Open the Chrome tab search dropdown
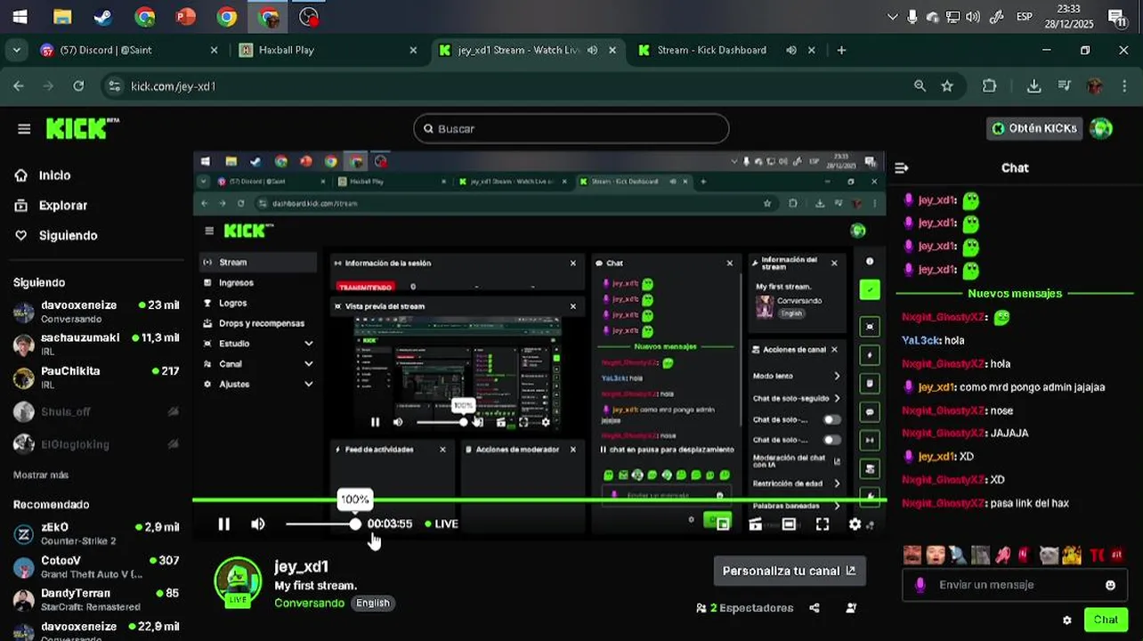The height and width of the screenshot is (641, 1143). pyautogui.click(x=17, y=51)
